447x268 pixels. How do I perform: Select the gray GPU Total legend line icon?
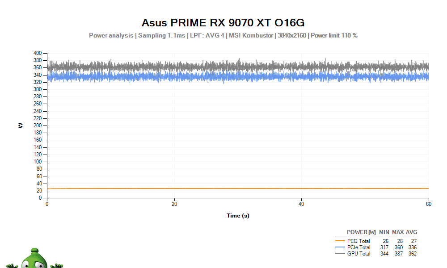point(341,253)
